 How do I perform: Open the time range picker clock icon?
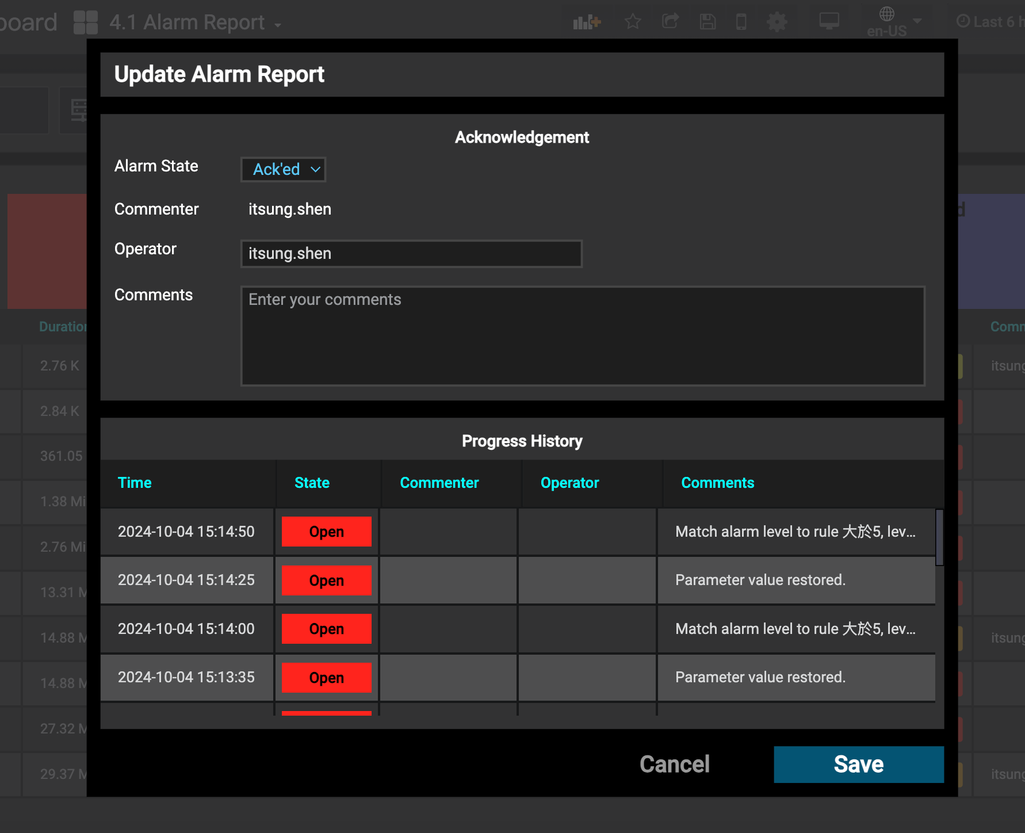[x=964, y=21]
